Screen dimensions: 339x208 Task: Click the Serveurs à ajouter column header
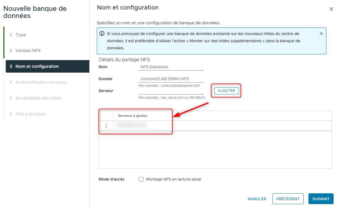coord(133,116)
